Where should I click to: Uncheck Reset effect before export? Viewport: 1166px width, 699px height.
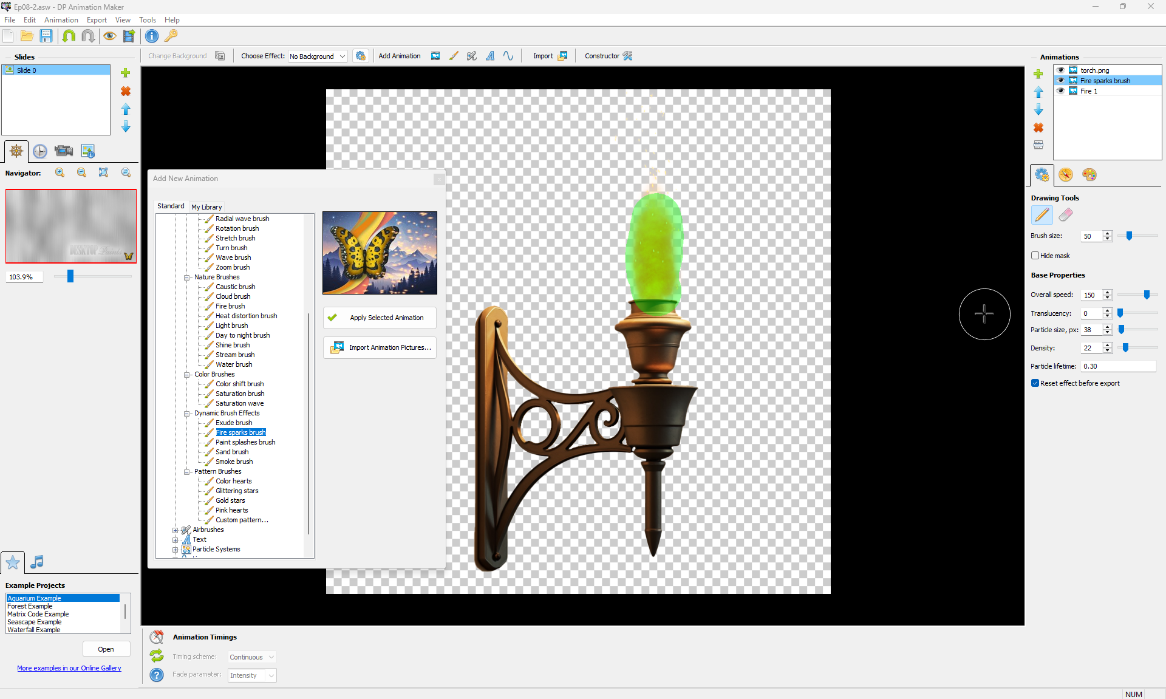coord(1035,383)
